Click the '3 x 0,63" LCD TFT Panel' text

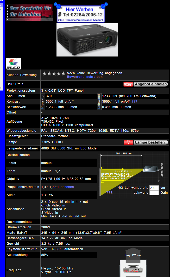tap(62, 91)
